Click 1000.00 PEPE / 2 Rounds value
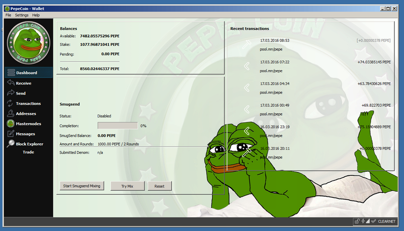 click(x=118, y=144)
